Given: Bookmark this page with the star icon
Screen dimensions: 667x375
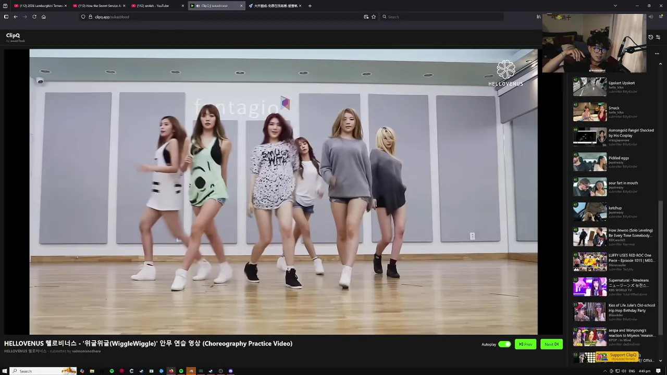Looking at the screenshot, I should pos(374,17).
